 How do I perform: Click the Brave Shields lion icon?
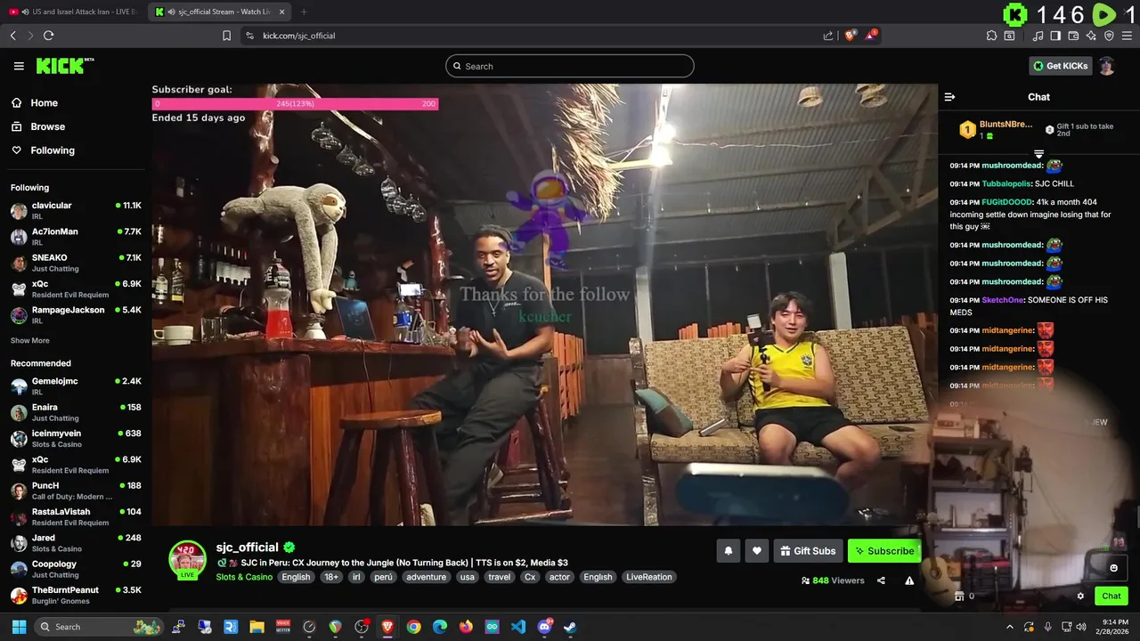click(850, 36)
